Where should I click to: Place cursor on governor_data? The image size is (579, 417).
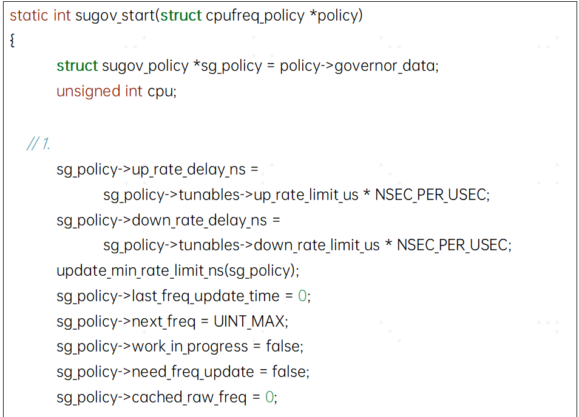[384, 66]
